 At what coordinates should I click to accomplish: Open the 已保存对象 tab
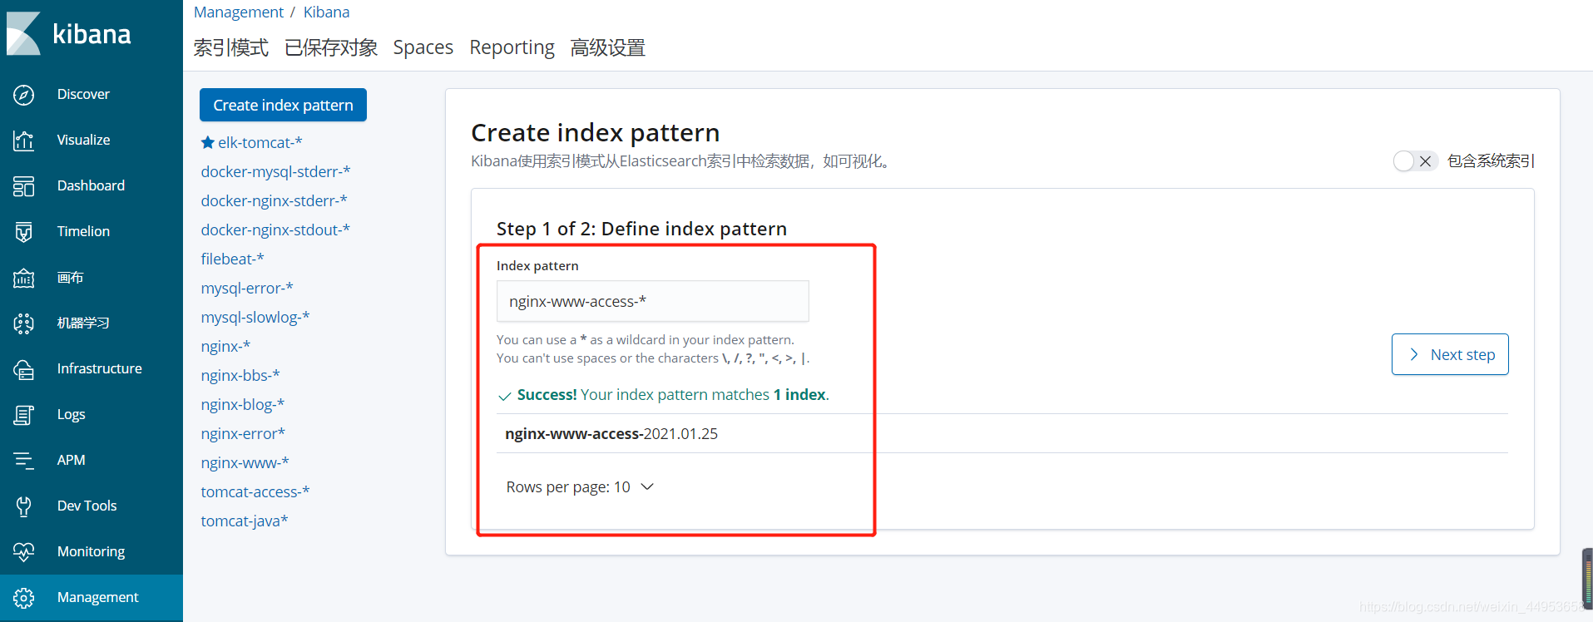pyautogui.click(x=331, y=47)
